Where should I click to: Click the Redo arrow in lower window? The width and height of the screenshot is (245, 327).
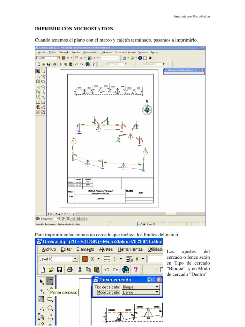[115, 270]
